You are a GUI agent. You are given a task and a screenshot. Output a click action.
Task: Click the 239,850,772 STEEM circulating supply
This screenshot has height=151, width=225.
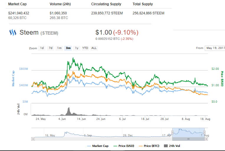(107, 13)
